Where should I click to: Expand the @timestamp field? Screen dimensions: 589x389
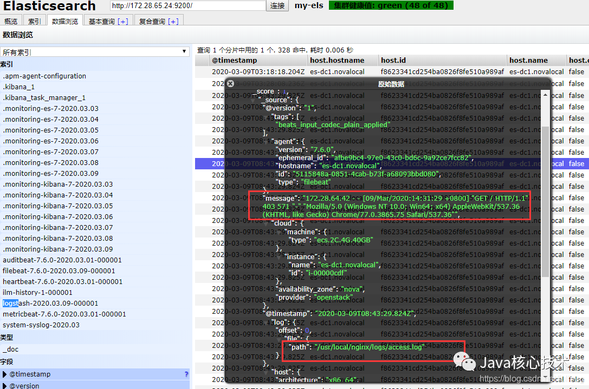(4, 374)
